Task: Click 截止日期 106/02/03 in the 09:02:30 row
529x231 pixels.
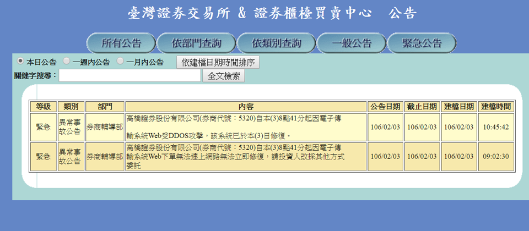Action: 422,157
